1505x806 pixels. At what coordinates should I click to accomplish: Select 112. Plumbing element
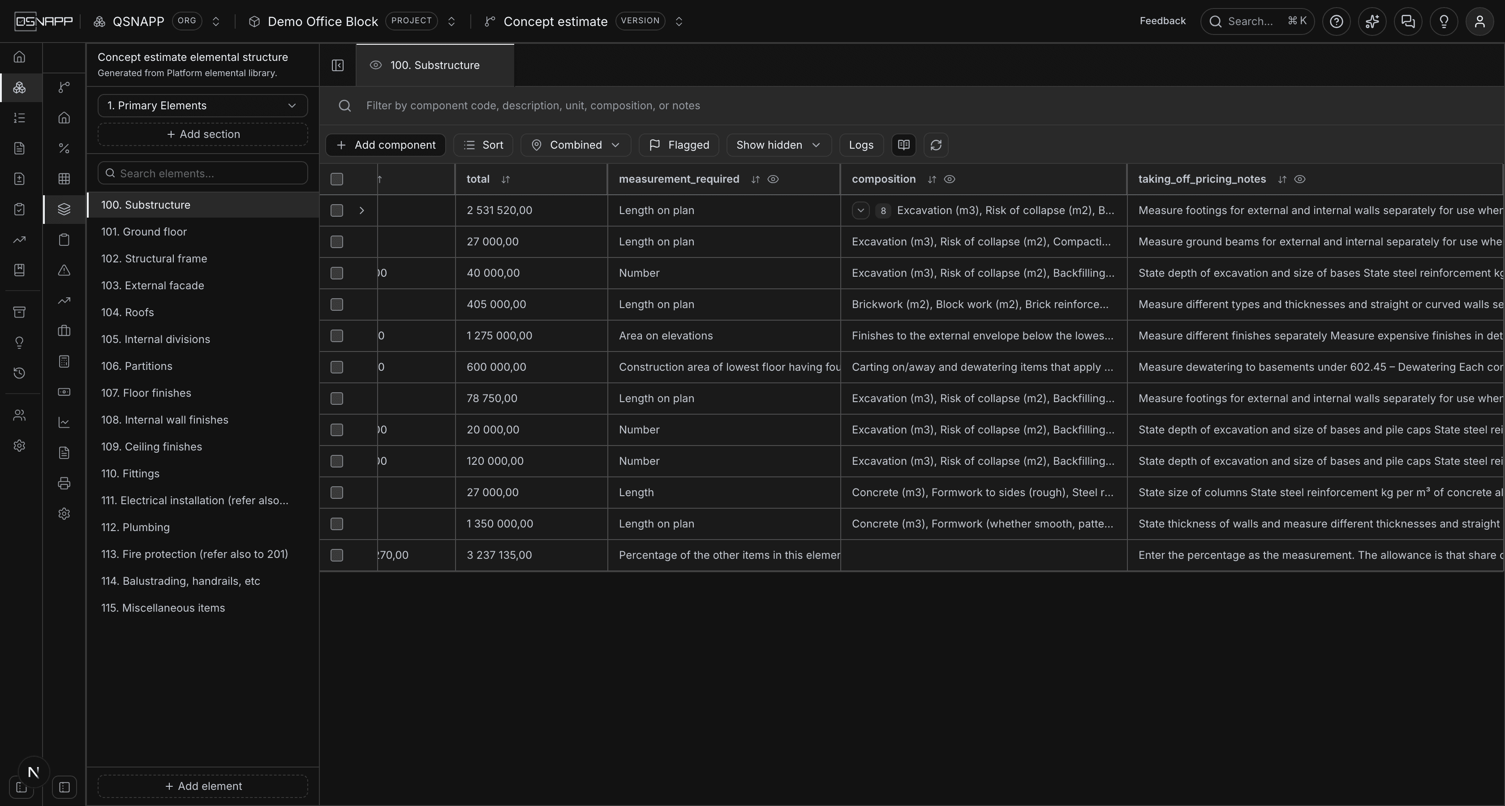point(203,527)
